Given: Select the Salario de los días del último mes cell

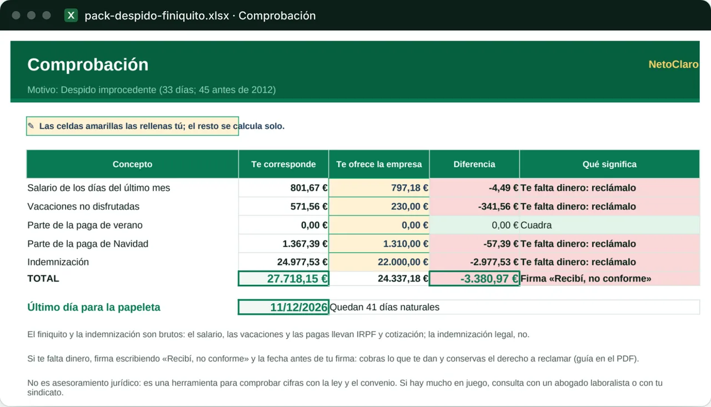Looking at the screenshot, I should coord(132,188).
